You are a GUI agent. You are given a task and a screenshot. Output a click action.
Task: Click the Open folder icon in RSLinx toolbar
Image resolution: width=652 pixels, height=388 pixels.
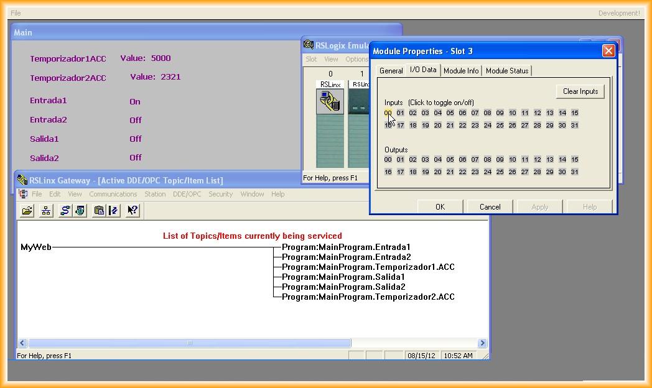click(x=27, y=211)
